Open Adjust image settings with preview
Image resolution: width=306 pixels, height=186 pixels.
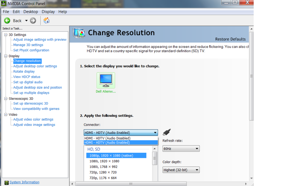click(x=40, y=40)
